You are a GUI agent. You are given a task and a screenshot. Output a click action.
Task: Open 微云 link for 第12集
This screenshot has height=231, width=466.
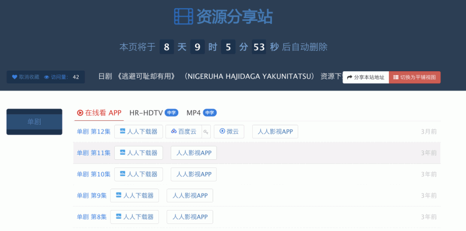point(229,132)
